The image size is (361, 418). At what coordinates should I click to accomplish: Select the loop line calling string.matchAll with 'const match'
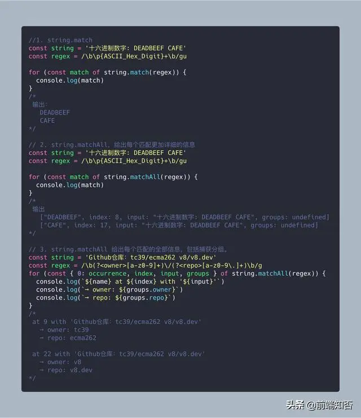point(113,177)
